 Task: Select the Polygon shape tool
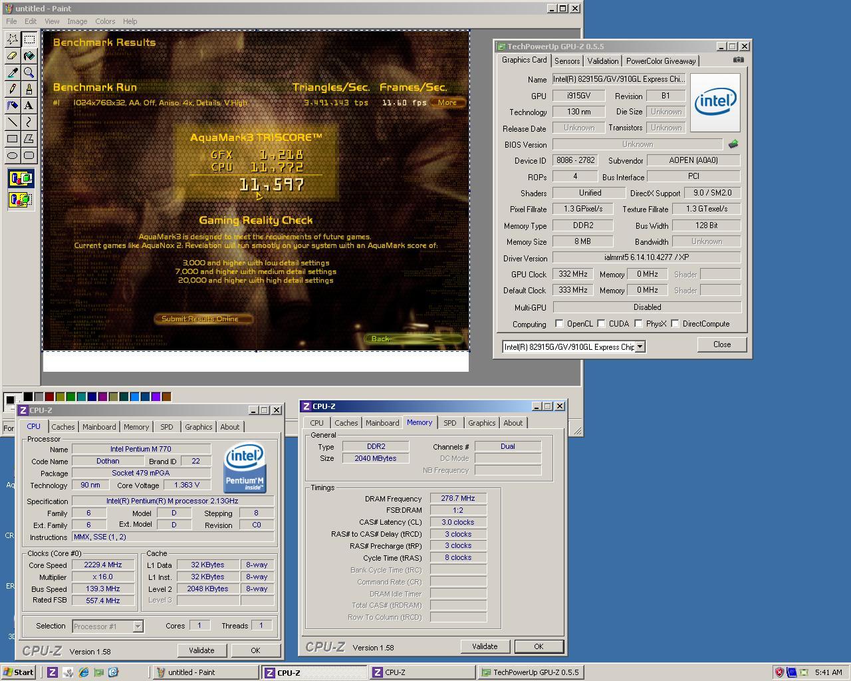[x=29, y=139]
